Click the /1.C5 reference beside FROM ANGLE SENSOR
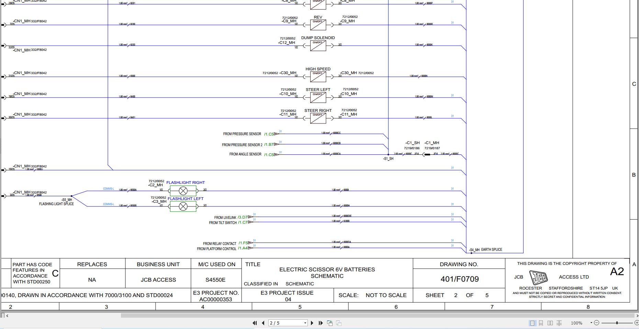This screenshot has width=639, height=329. tap(269, 155)
